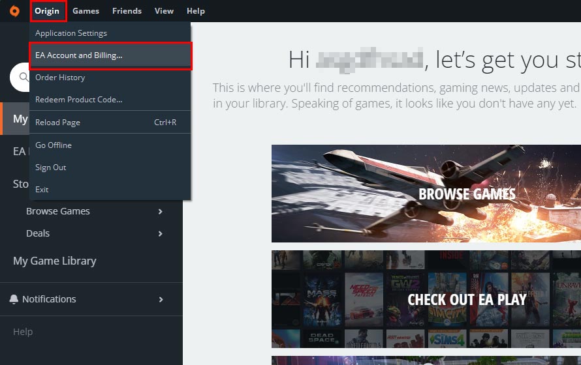Click the Check Out EA Play banner
581x365 pixels.
point(426,299)
